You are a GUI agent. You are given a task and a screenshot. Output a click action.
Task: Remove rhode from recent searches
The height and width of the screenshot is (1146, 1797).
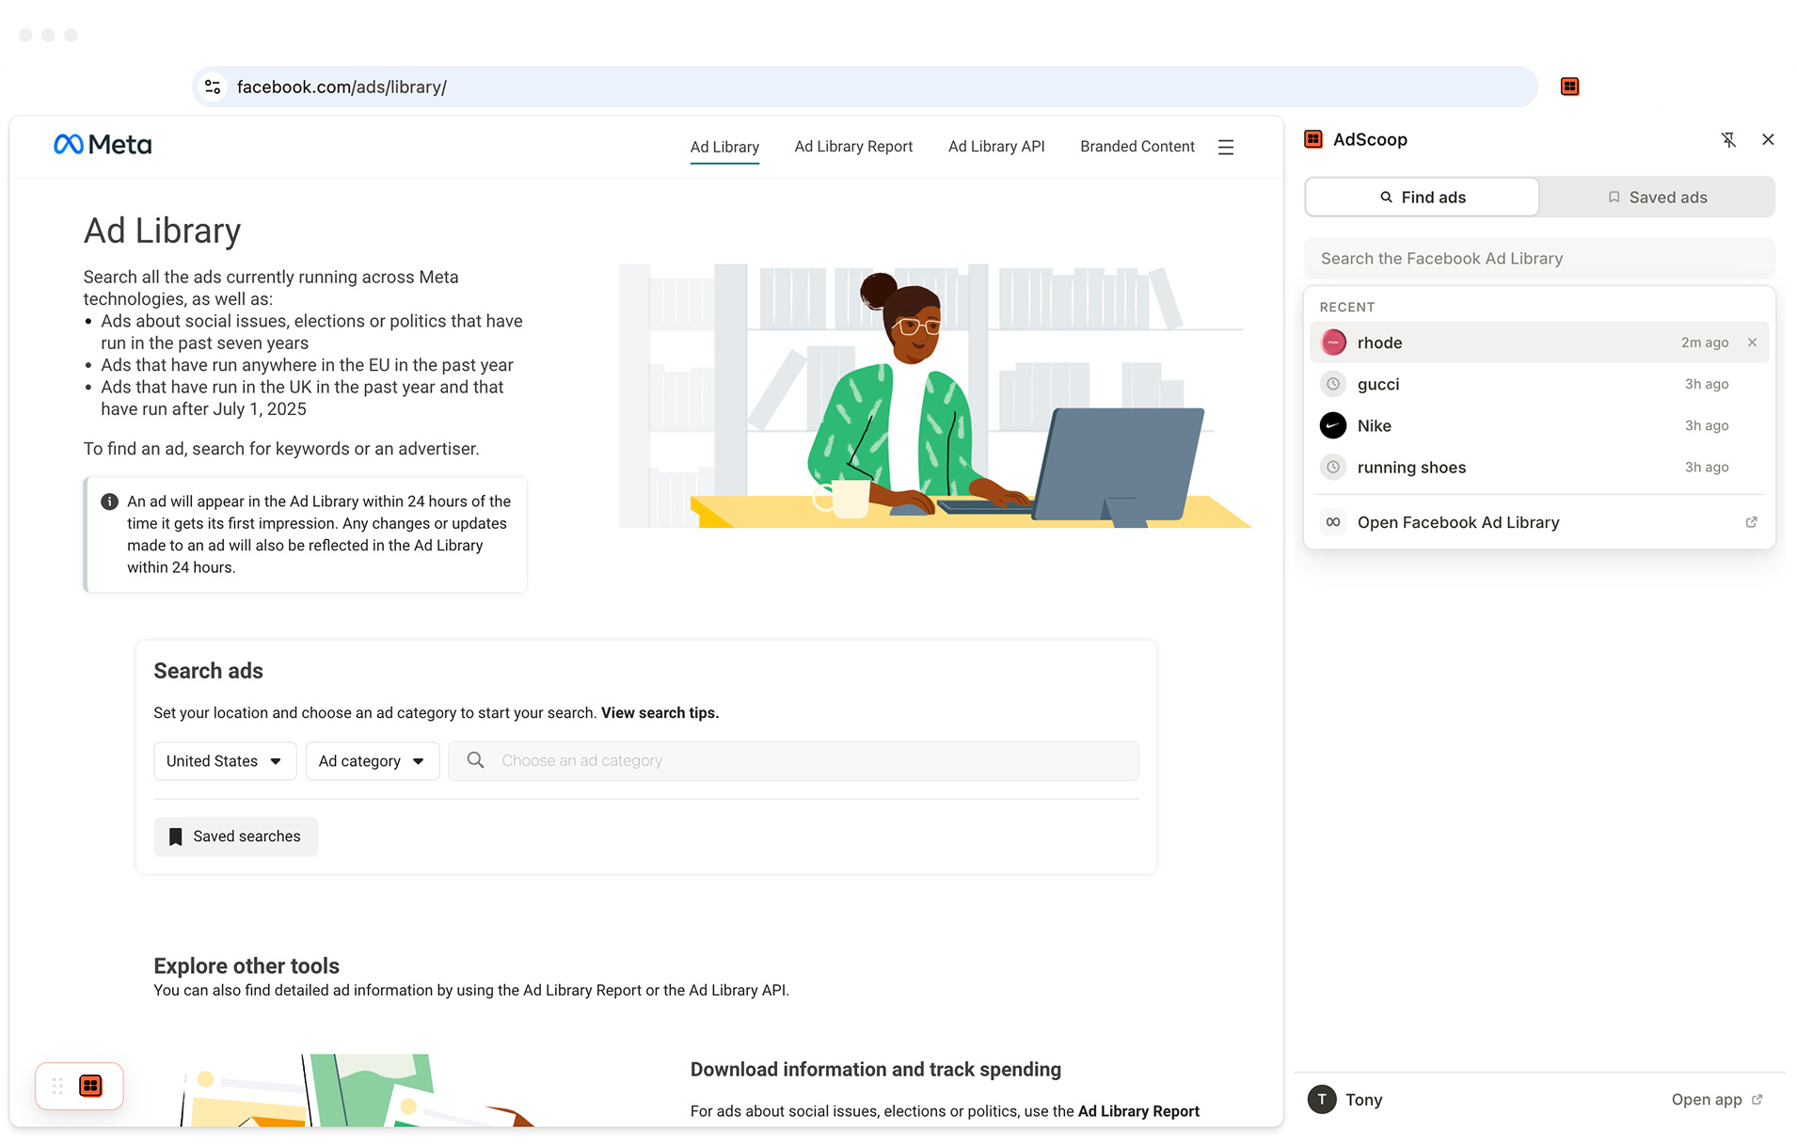tap(1752, 342)
